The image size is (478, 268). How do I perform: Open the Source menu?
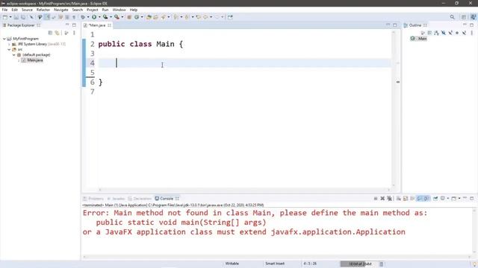27,10
